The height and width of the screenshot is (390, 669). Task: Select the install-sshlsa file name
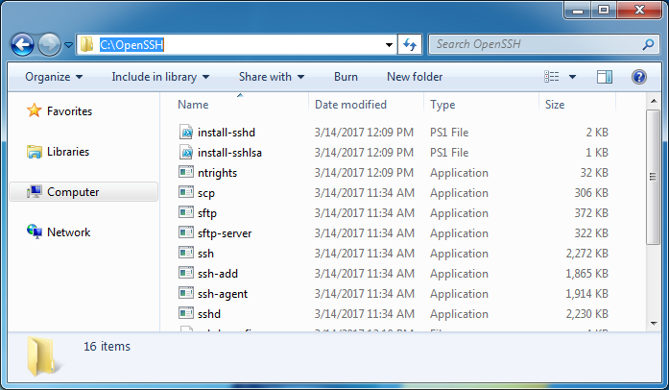click(229, 153)
